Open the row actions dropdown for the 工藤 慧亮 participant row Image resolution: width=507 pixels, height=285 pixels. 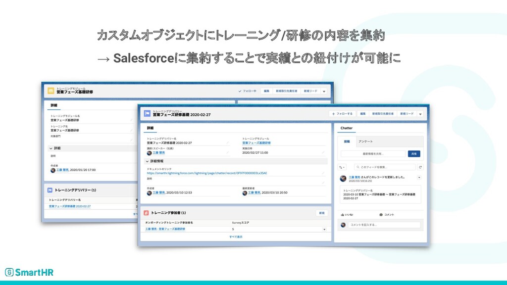(324, 229)
